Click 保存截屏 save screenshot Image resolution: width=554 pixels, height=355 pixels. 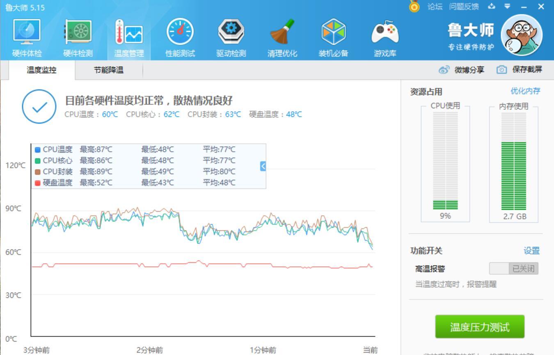(519, 70)
